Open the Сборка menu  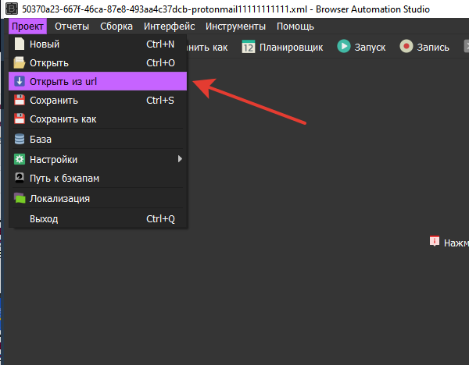click(116, 27)
